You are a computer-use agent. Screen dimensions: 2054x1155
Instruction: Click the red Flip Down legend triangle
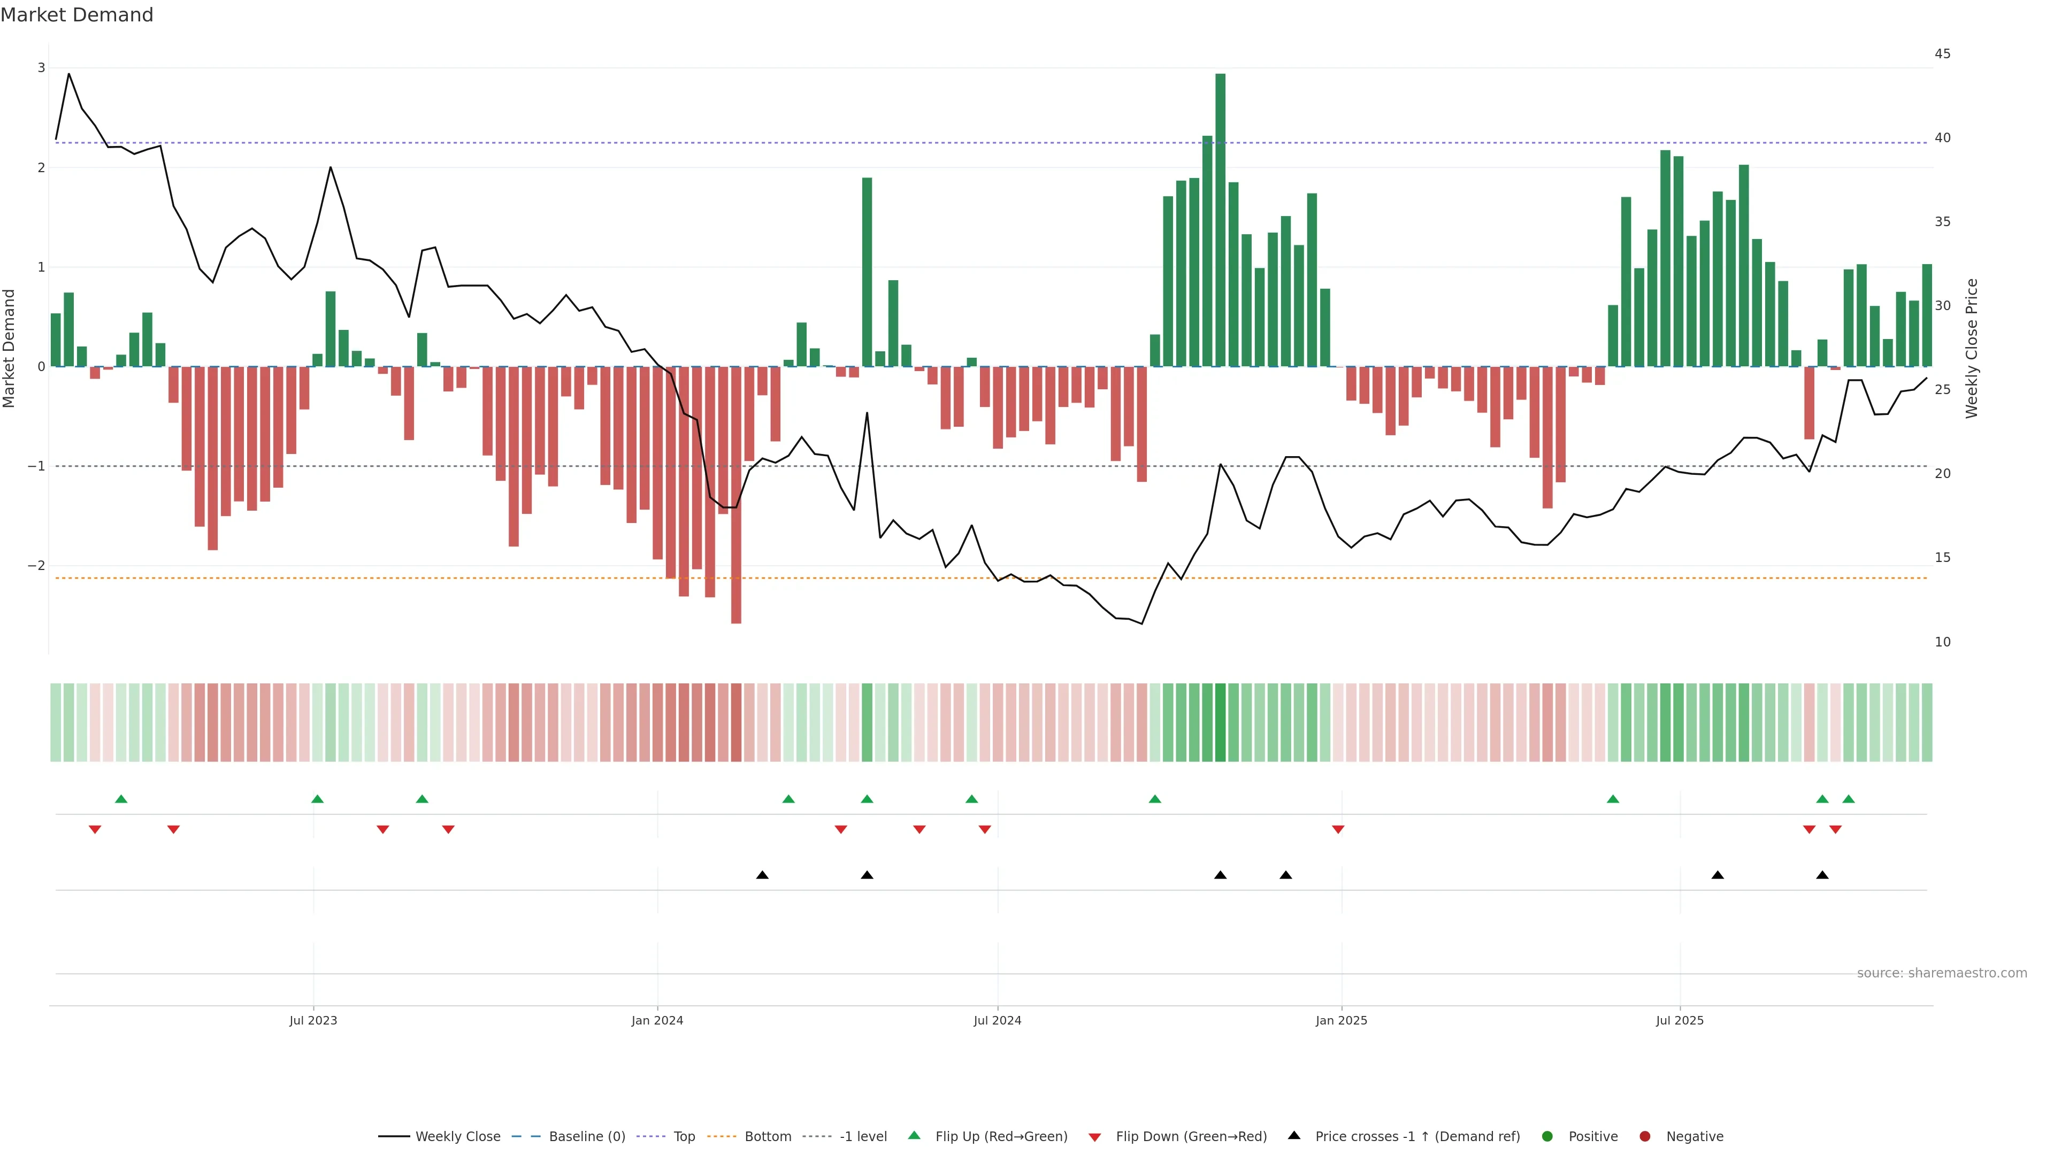[x=1095, y=1137]
